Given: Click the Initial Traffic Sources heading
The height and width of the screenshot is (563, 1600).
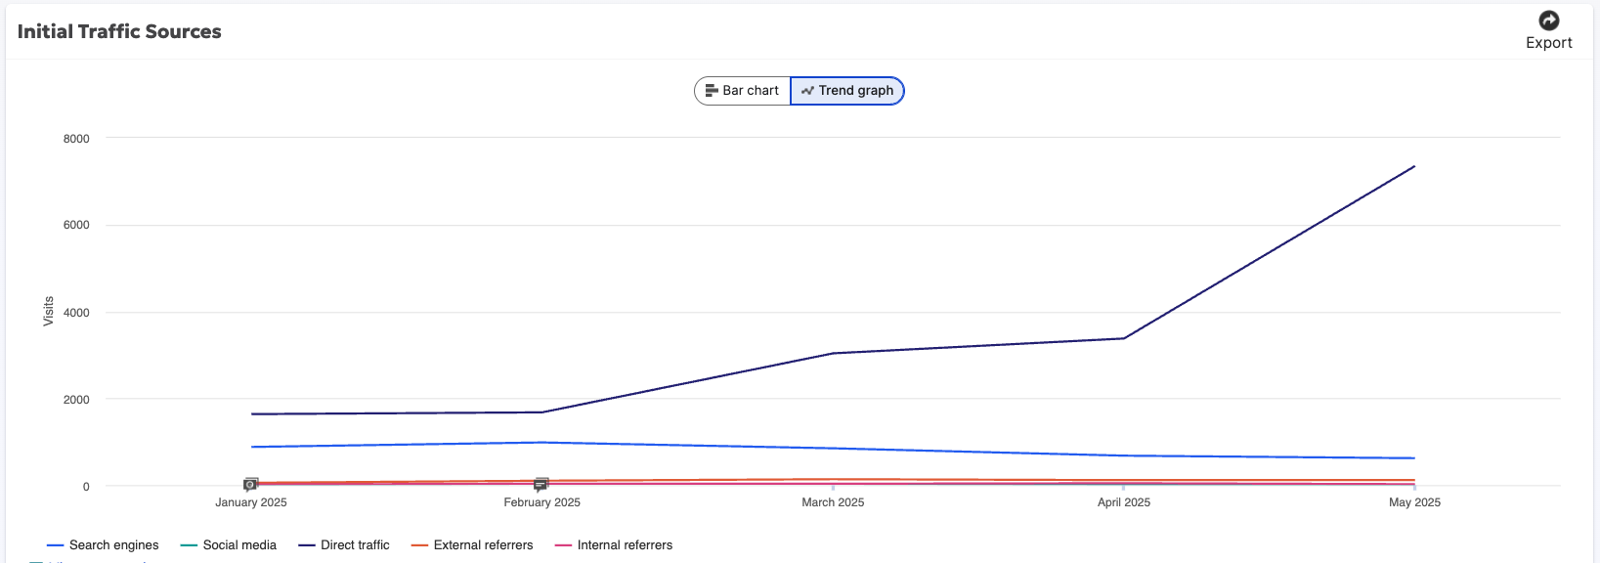Looking at the screenshot, I should coord(119,31).
